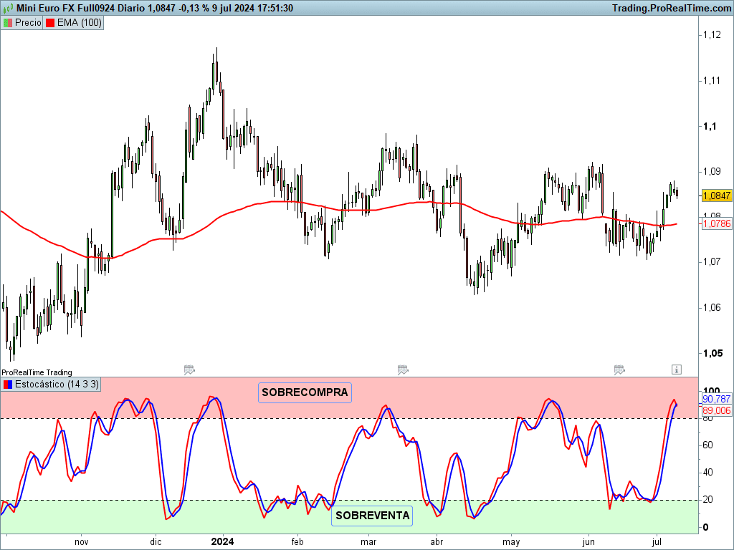Screen dimensions: 734x550
Task: Click the red 1,0786 EMA value tag
Action: (717, 223)
